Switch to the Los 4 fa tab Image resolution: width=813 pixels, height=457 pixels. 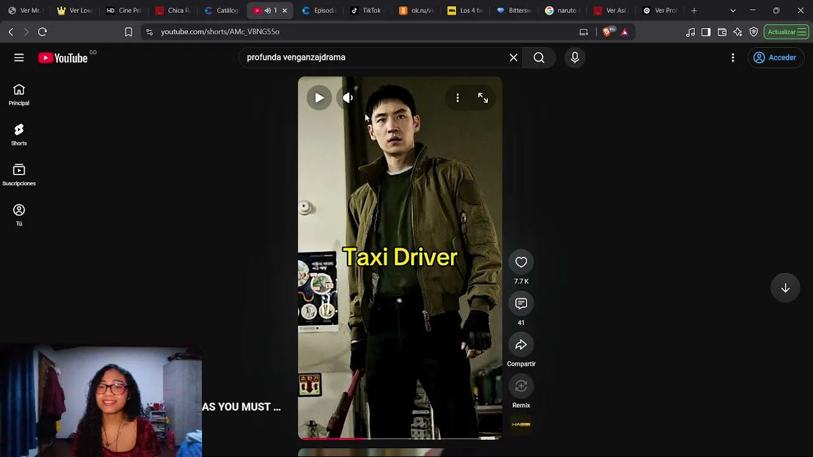[465, 11]
